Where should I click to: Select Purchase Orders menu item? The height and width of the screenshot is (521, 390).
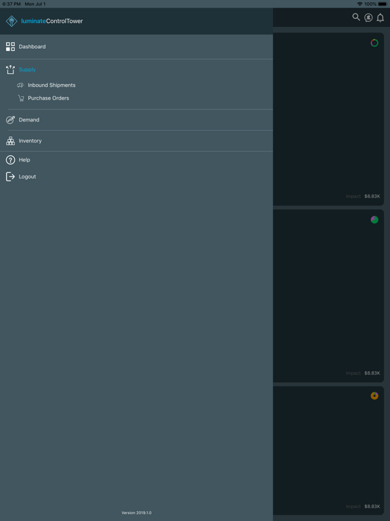[49, 98]
